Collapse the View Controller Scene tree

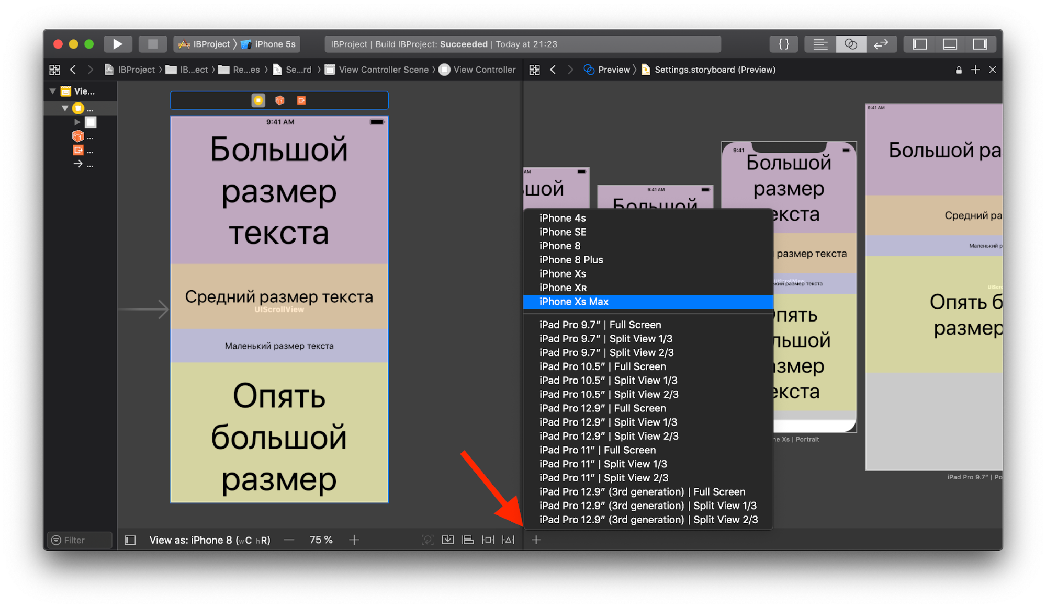coord(53,91)
